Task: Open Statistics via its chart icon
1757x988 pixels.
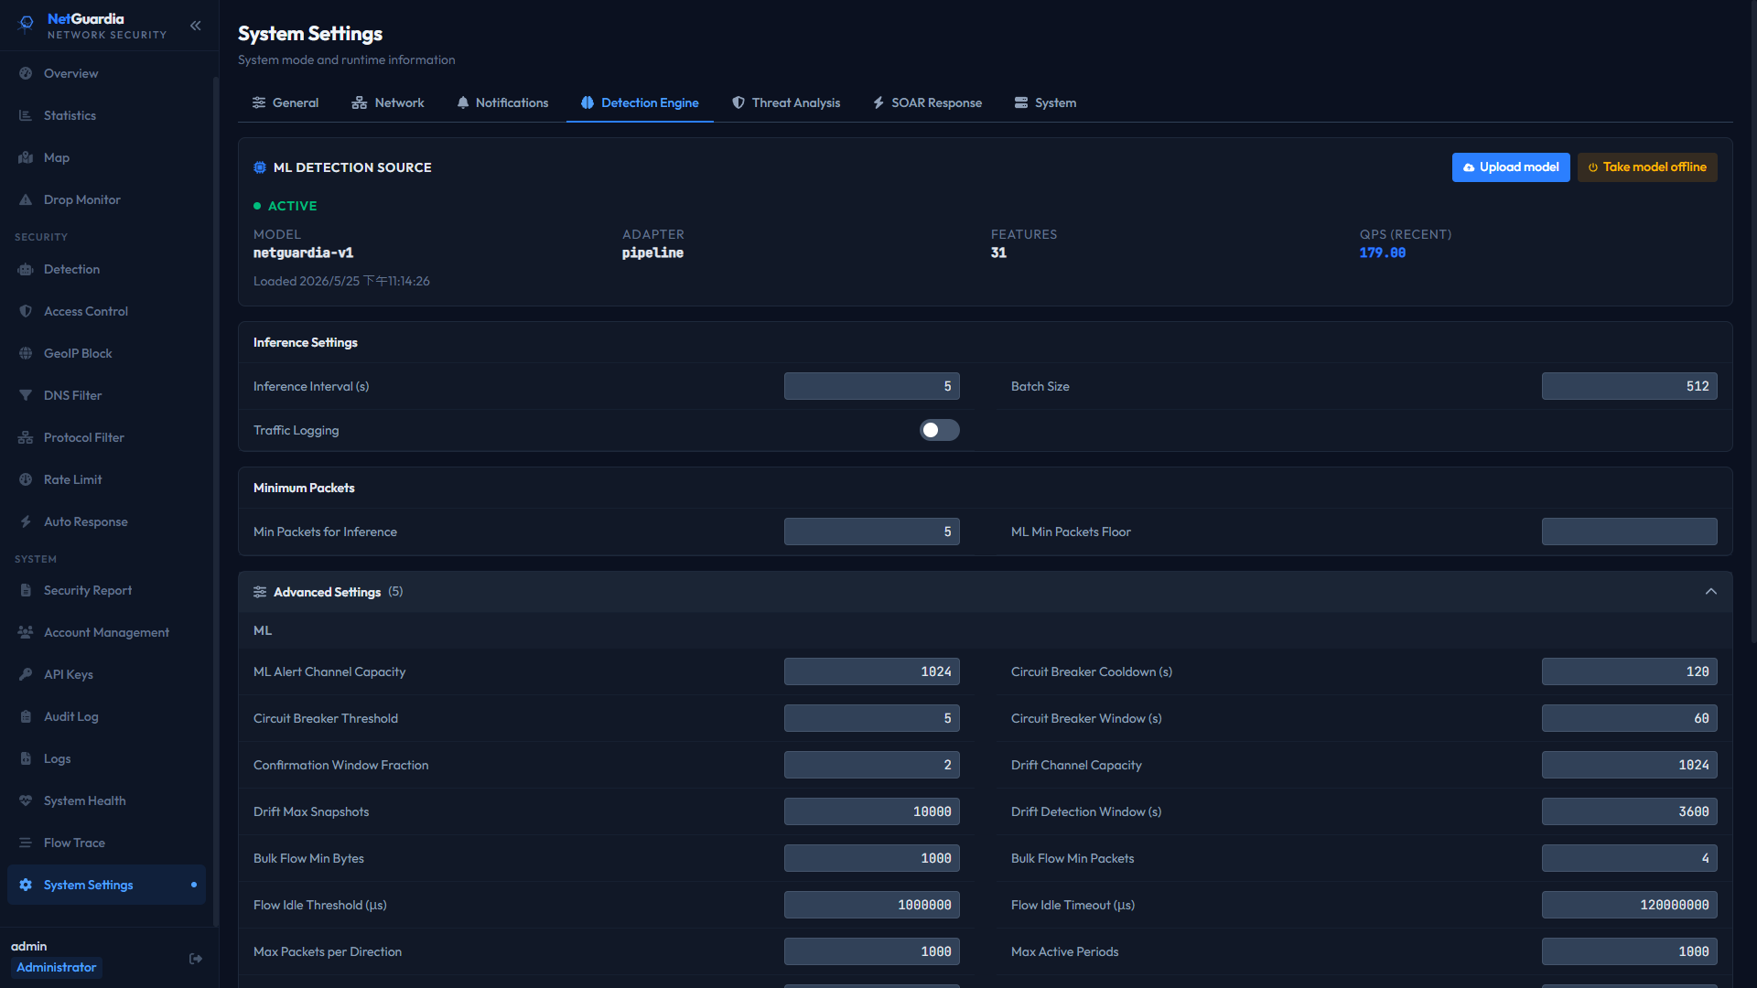Action: tap(26, 115)
